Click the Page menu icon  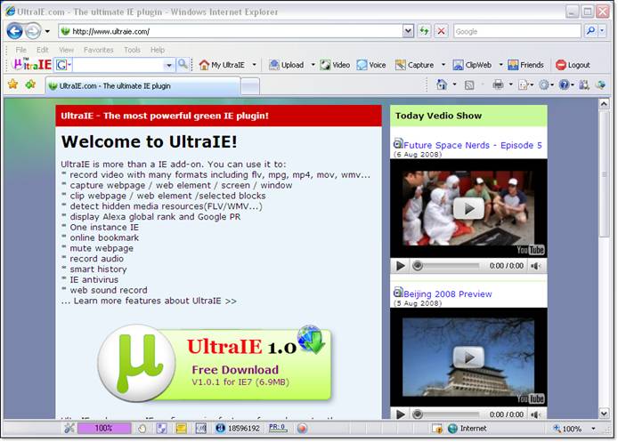[x=524, y=84]
